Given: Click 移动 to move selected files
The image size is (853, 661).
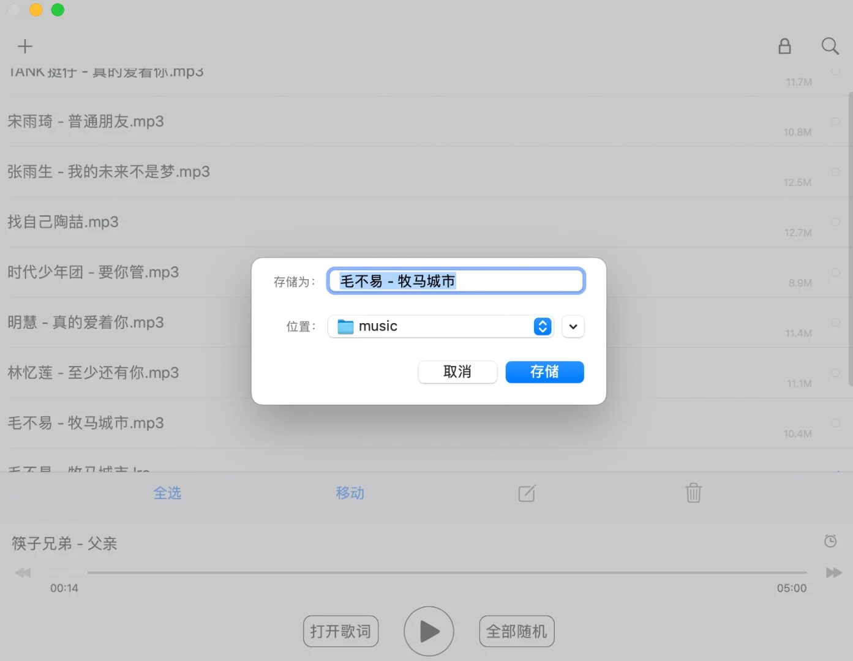Looking at the screenshot, I should pyautogui.click(x=350, y=493).
